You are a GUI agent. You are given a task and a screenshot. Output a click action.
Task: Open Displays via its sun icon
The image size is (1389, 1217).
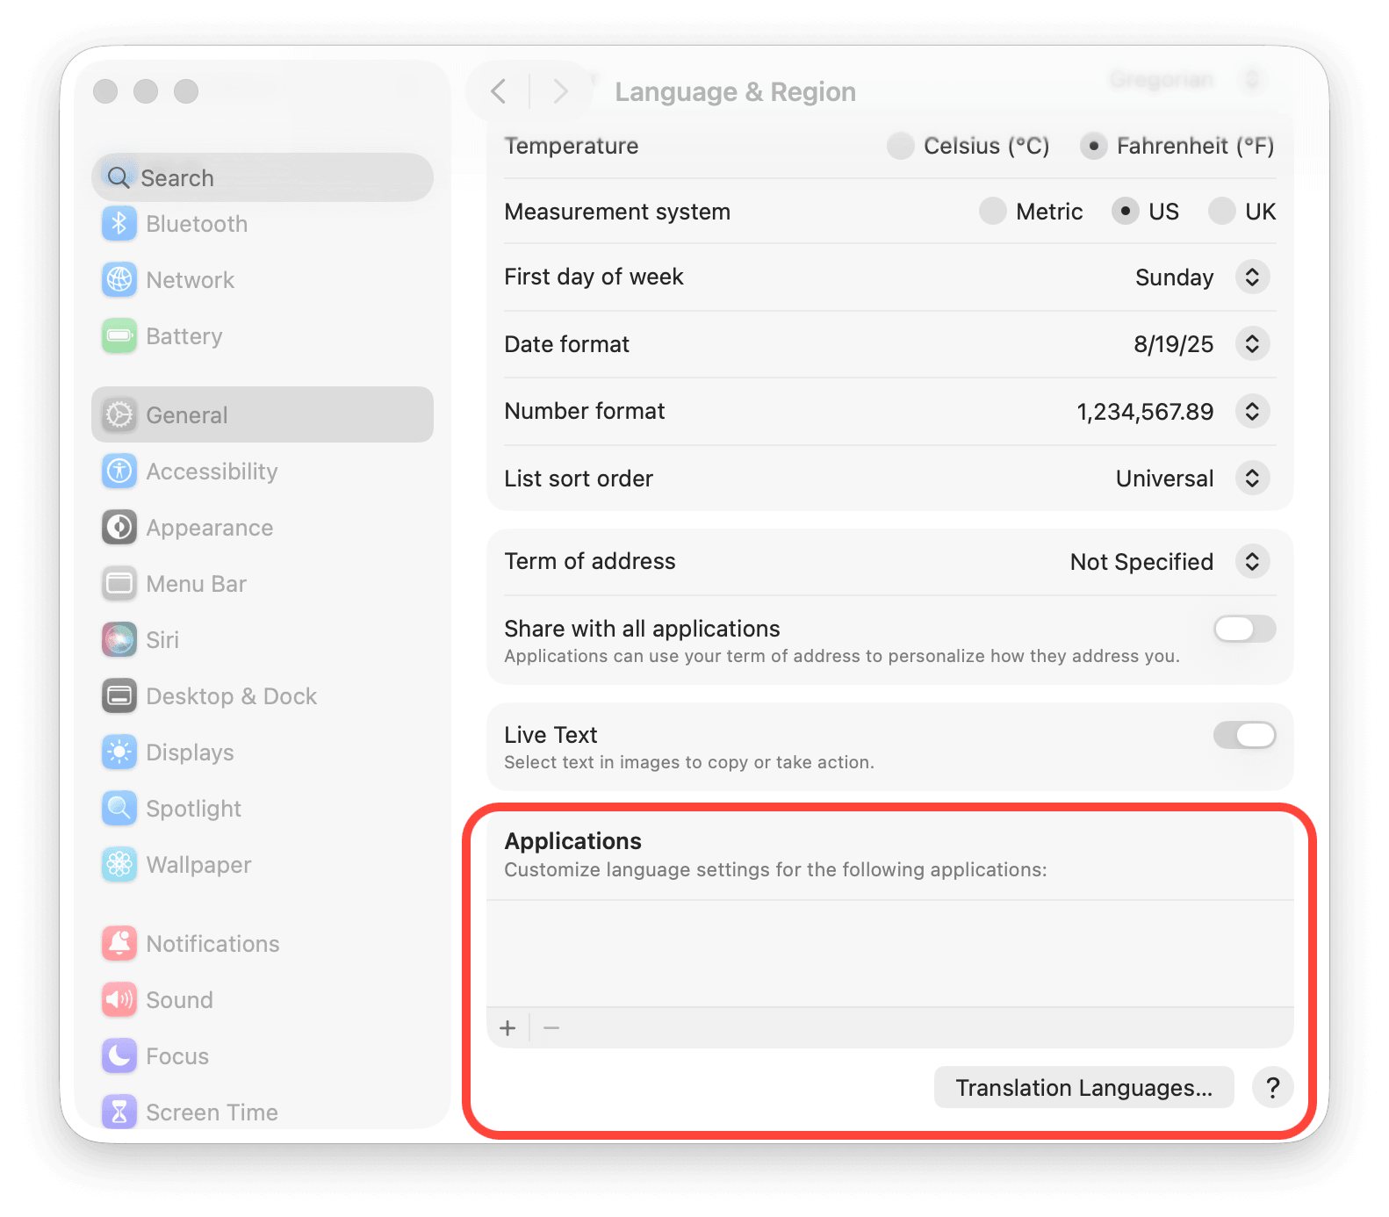click(119, 753)
